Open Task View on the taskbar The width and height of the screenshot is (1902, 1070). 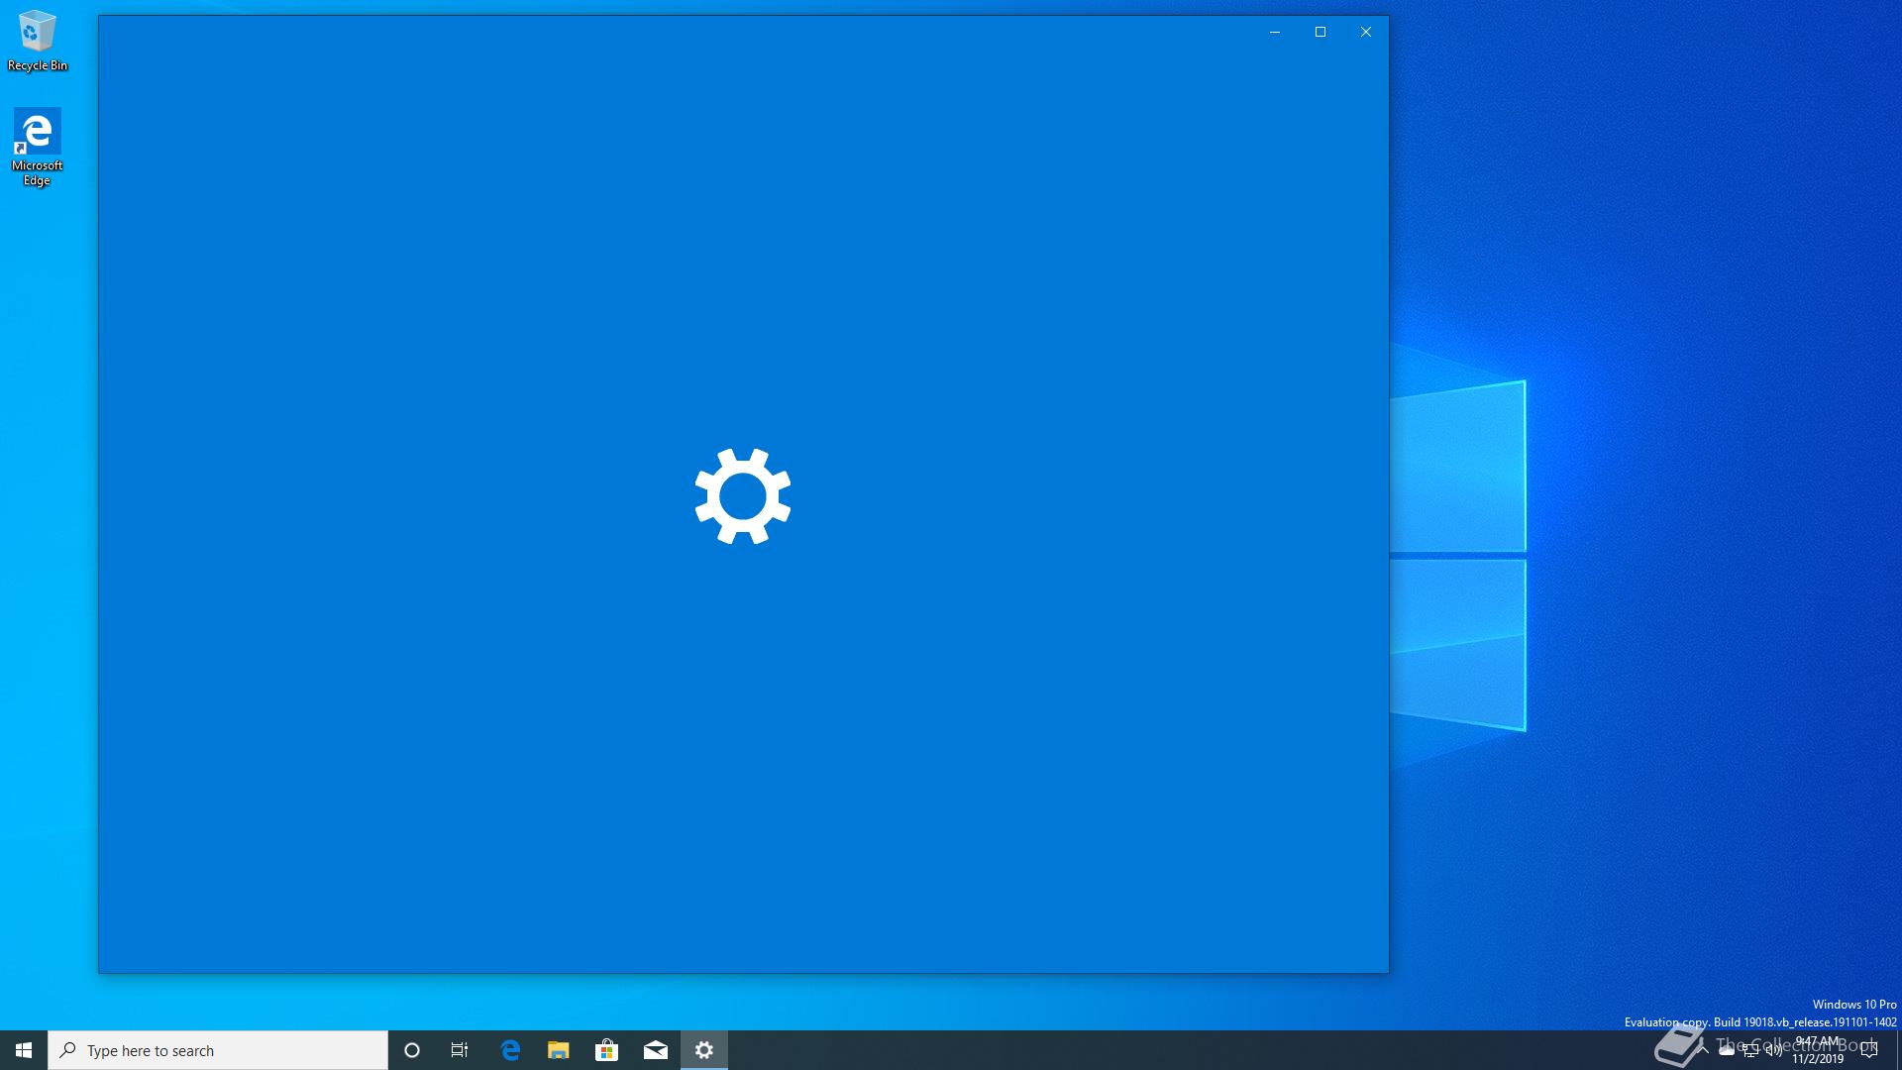tap(460, 1050)
